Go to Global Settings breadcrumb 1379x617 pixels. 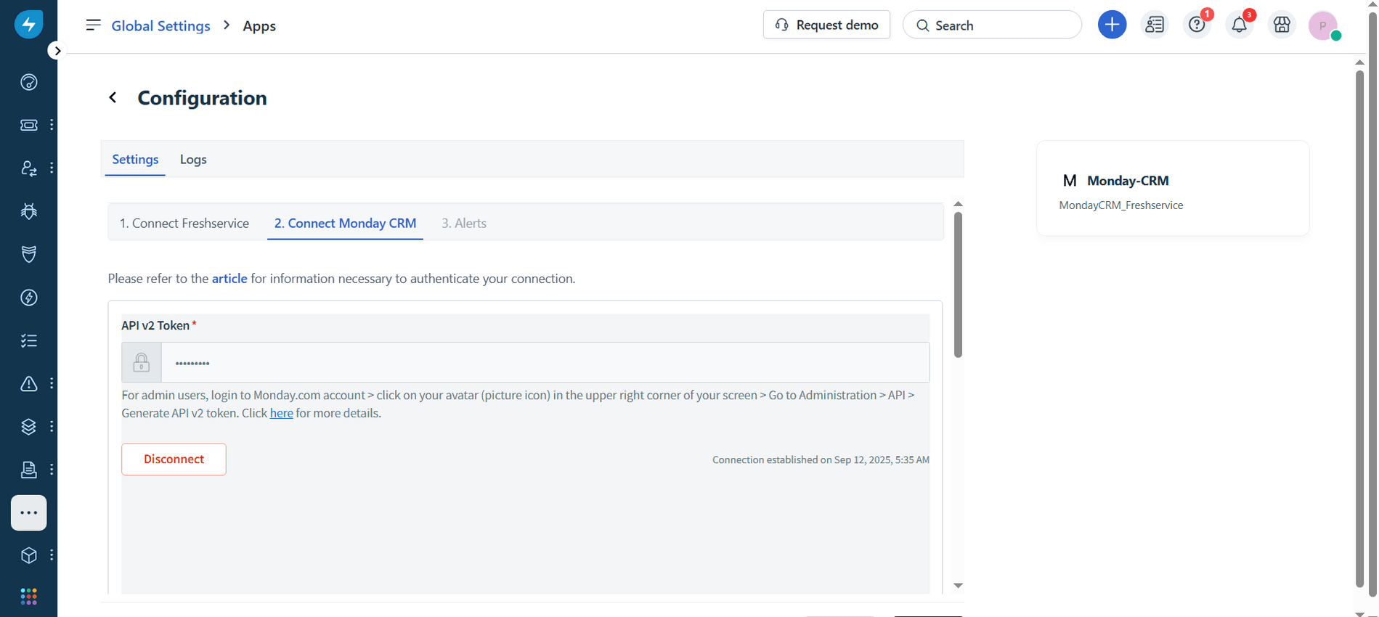(x=160, y=26)
